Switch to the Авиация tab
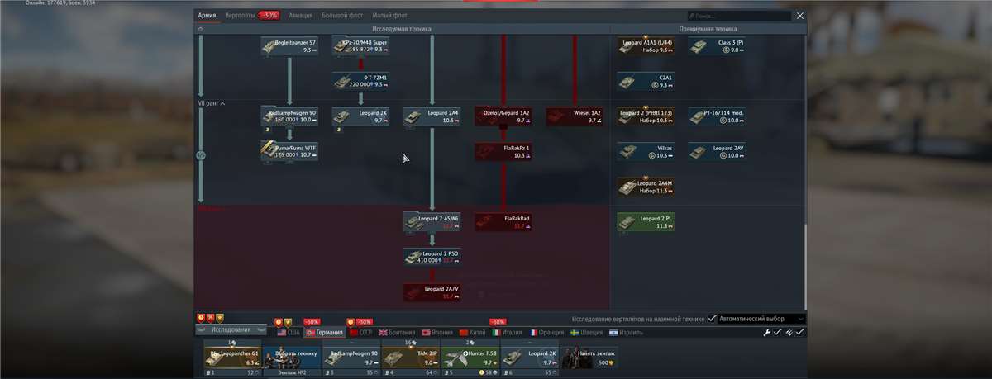This screenshot has width=992, height=379. coord(301,15)
